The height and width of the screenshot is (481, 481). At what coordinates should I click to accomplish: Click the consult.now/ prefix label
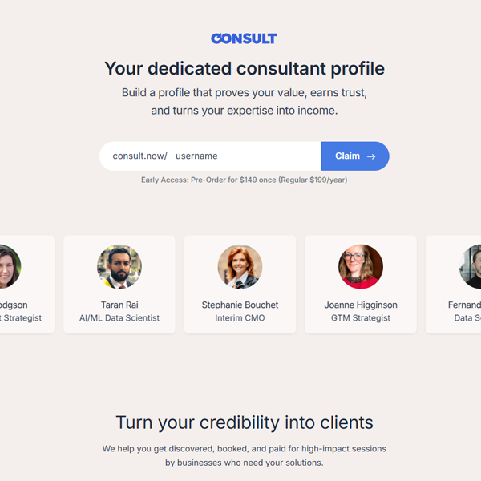[x=139, y=156]
